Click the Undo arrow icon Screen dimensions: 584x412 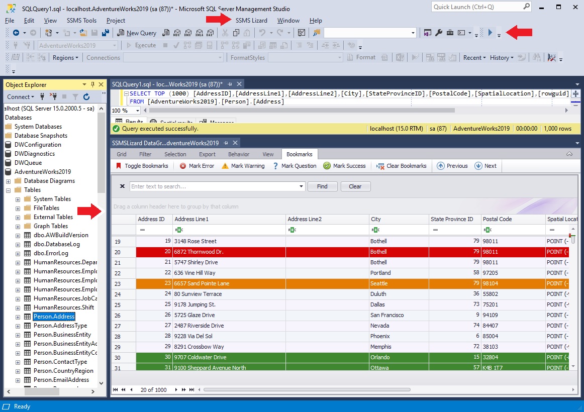[262, 33]
